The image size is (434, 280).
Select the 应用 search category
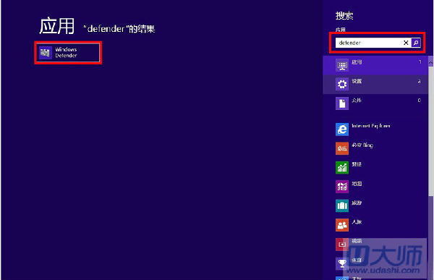[375, 65]
